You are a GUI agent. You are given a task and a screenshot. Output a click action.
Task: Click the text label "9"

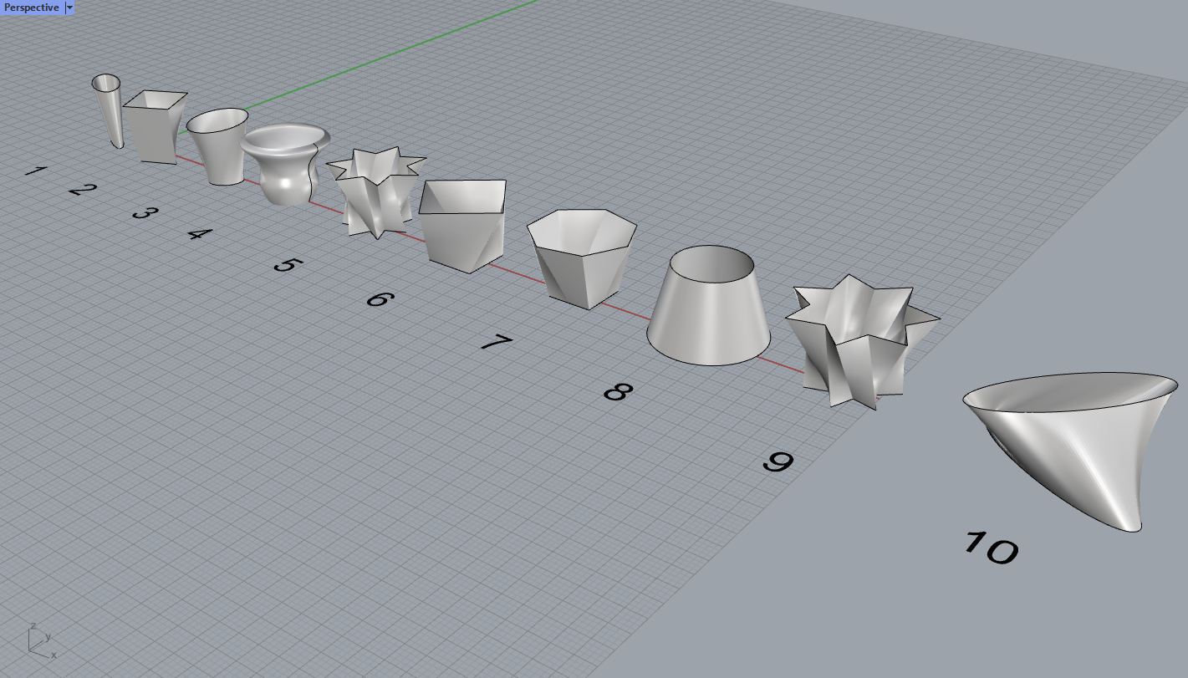click(778, 461)
